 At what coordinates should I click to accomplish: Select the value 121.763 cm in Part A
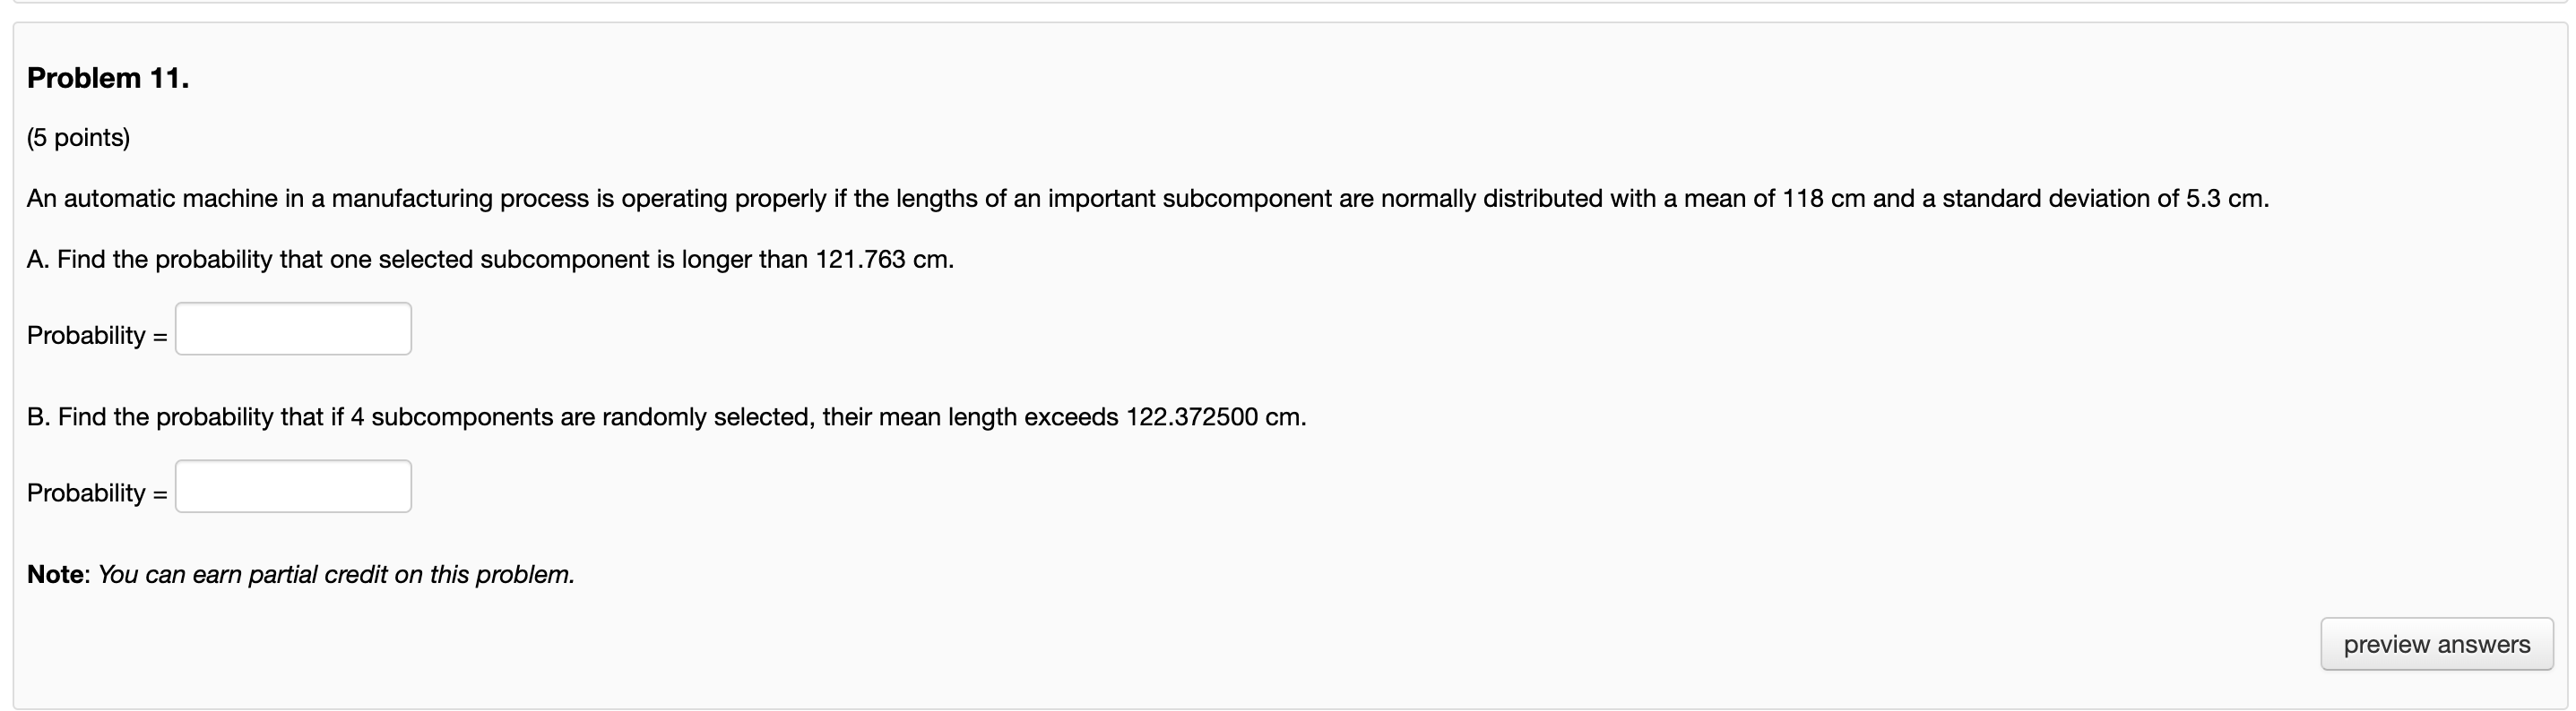(866, 259)
